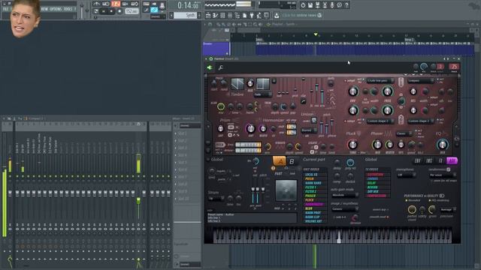This screenshot has height=270, width=481.
Task: Switch to the FX tab in Harmor
Action: pos(440,161)
